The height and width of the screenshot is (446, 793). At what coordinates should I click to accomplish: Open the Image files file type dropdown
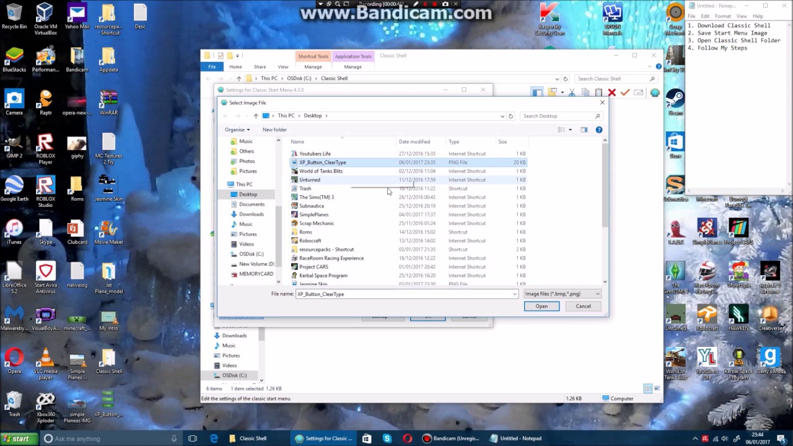point(561,294)
